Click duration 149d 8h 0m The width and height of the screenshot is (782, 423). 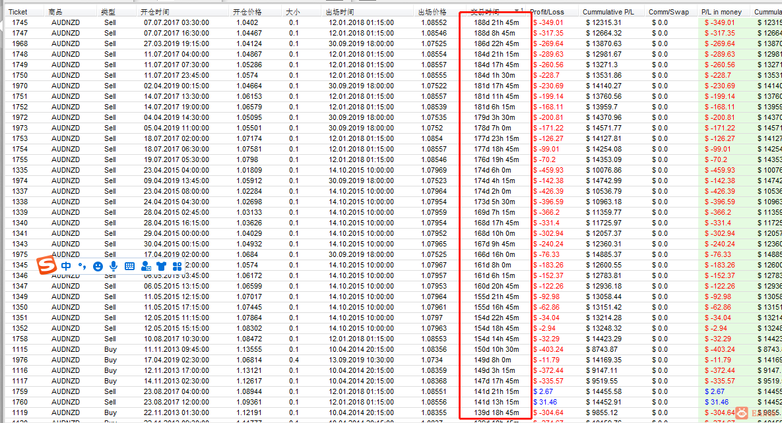tap(492, 360)
